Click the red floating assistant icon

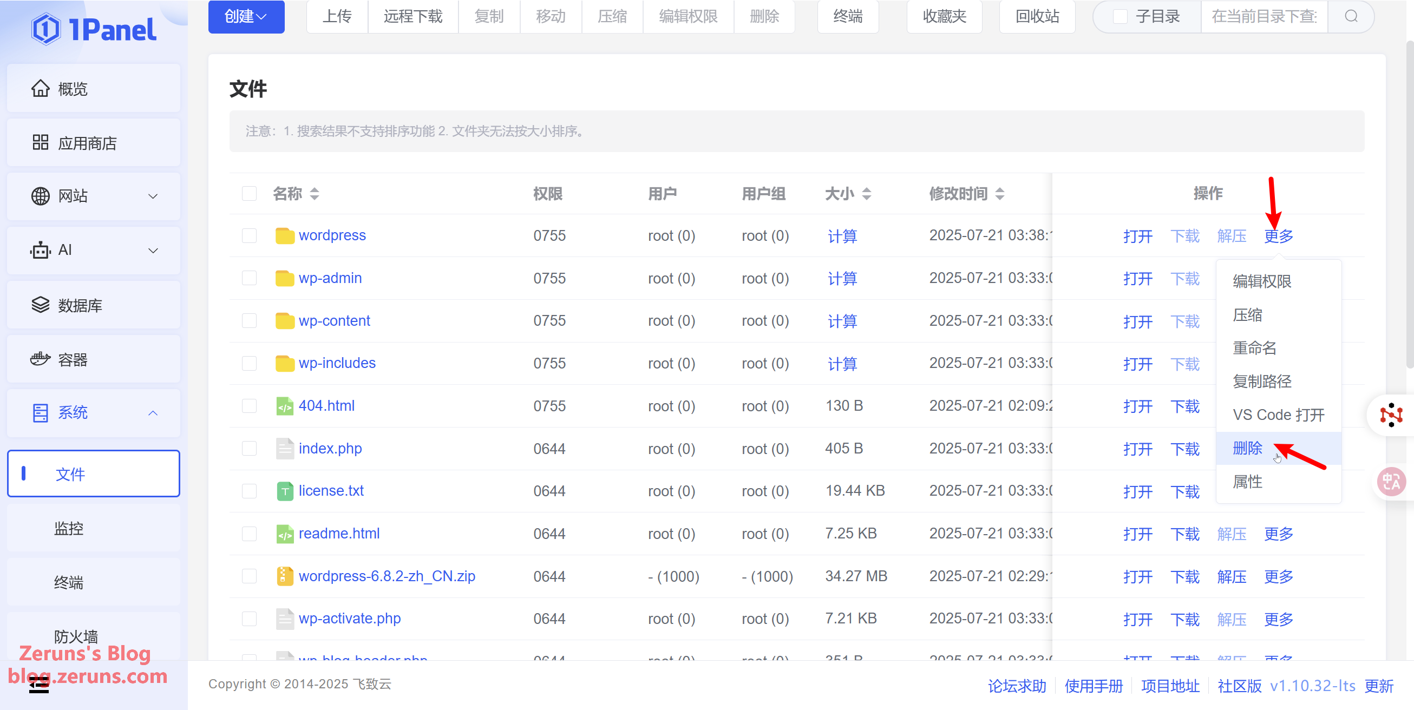1391,415
